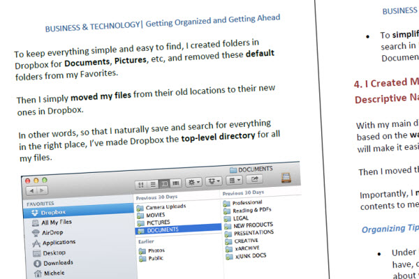This screenshot has width=419, height=279.
Task: Click 'Previous 30 Days' header above Camera Uploads
Action: [x=156, y=197]
